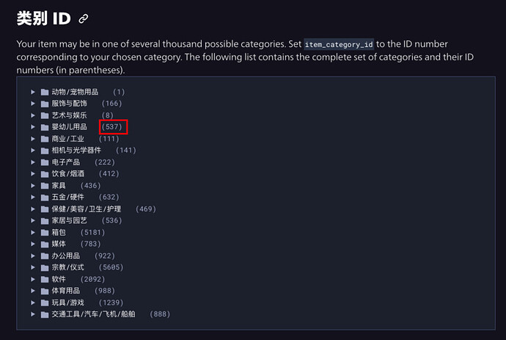Open the 办公用品 category entry
This screenshot has width=506, height=340.
(66, 256)
